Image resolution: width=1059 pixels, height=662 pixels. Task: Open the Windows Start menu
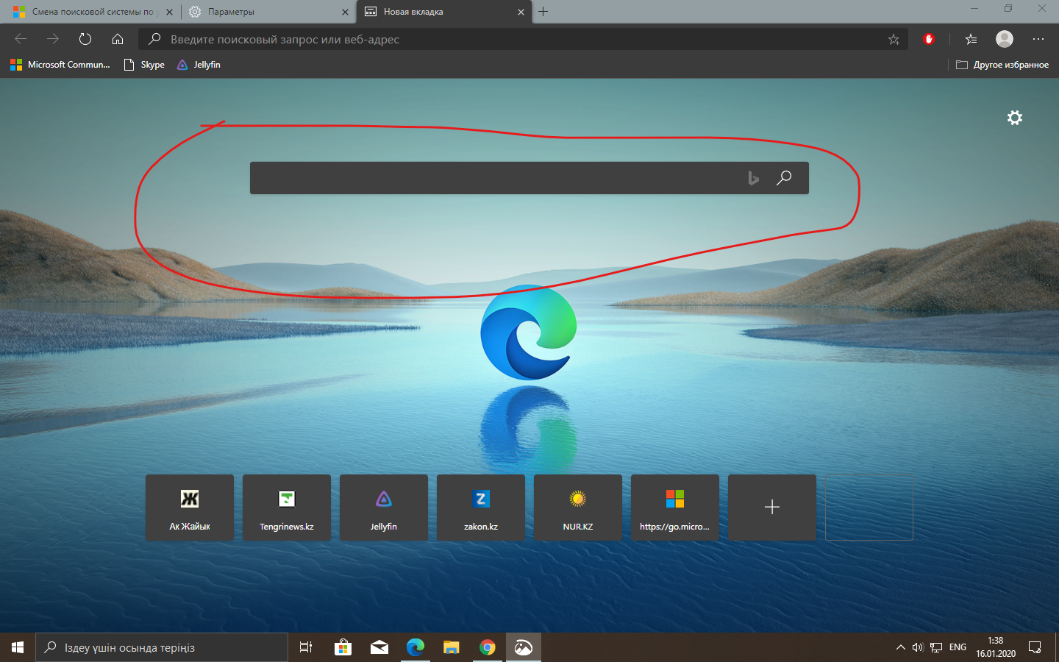(x=18, y=647)
